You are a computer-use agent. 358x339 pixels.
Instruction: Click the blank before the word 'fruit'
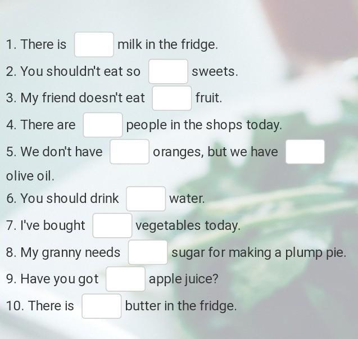coord(172,98)
